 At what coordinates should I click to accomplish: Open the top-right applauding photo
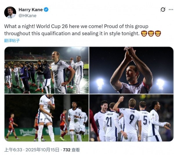[x=131, y=70]
